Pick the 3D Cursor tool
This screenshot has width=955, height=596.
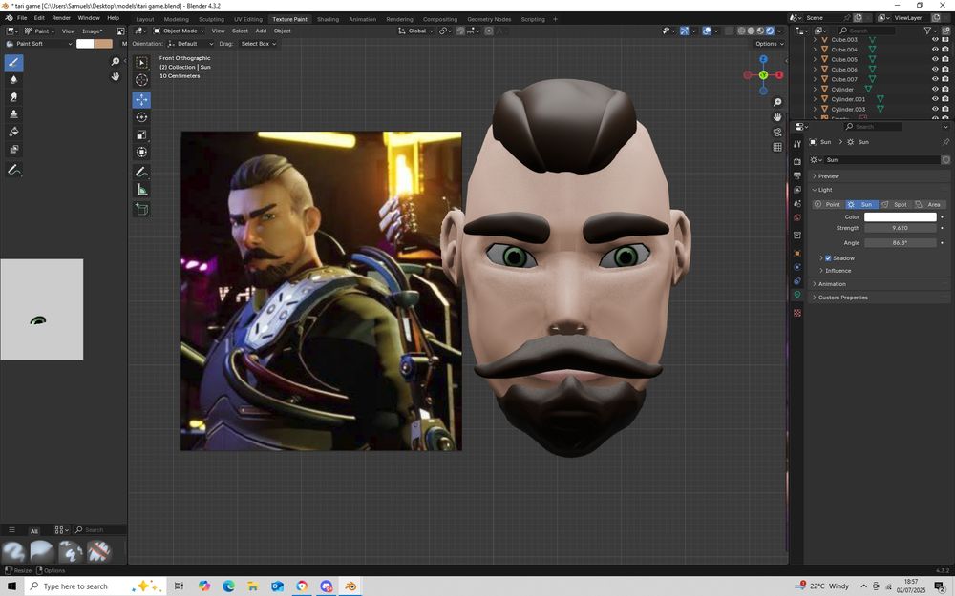point(141,80)
